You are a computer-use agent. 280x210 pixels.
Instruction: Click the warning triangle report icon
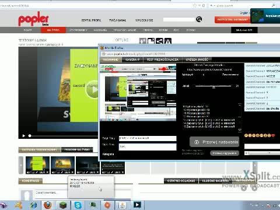168,41
